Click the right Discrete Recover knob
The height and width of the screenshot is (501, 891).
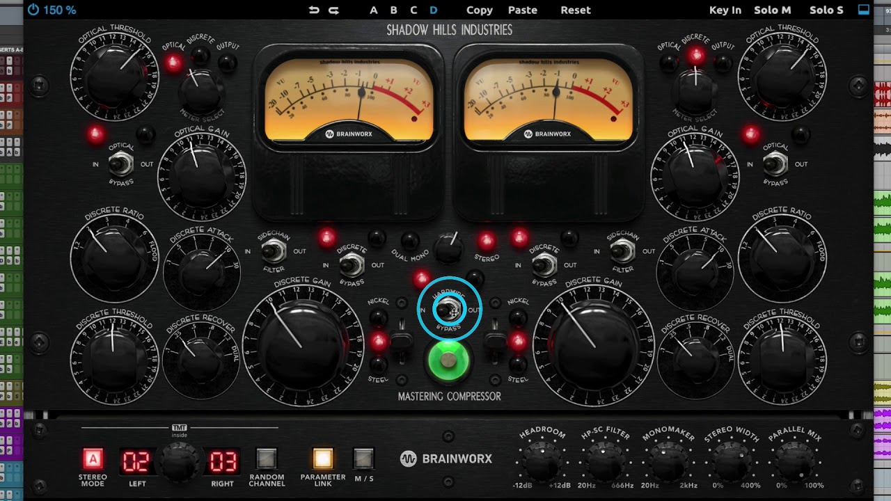pyautogui.click(x=695, y=360)
